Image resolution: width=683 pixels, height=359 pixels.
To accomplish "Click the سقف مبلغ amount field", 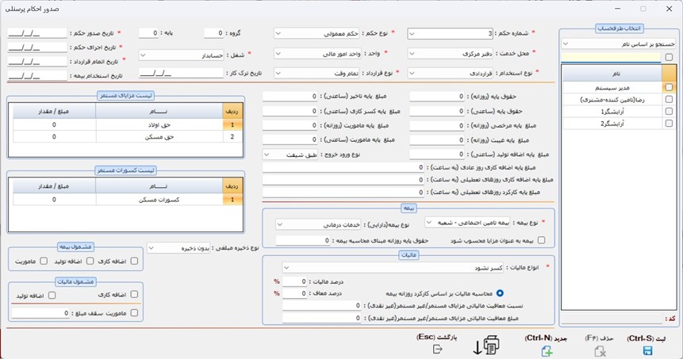I will pos(40,313).
